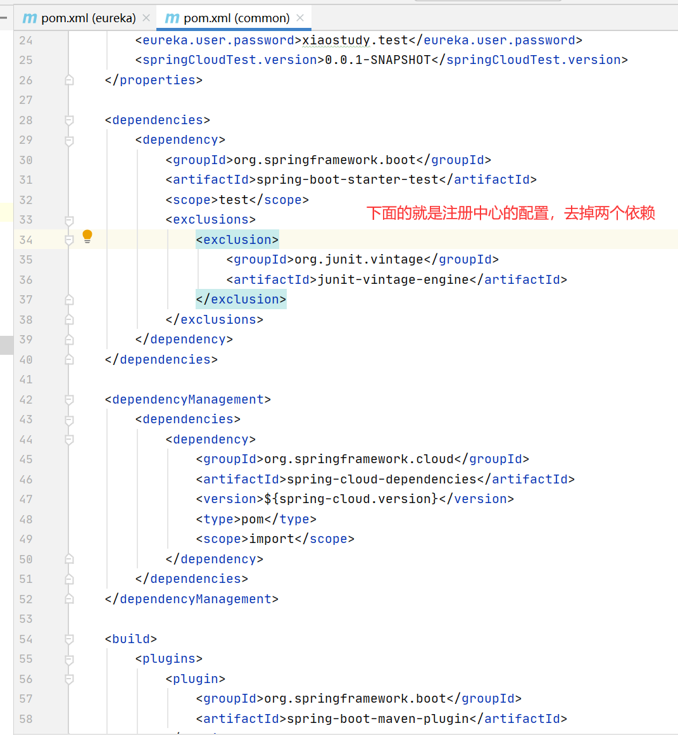Click fold end marker at line 37

coord(69,300)
